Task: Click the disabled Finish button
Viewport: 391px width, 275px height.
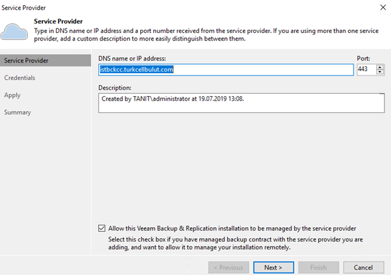Action: [319, 267]
